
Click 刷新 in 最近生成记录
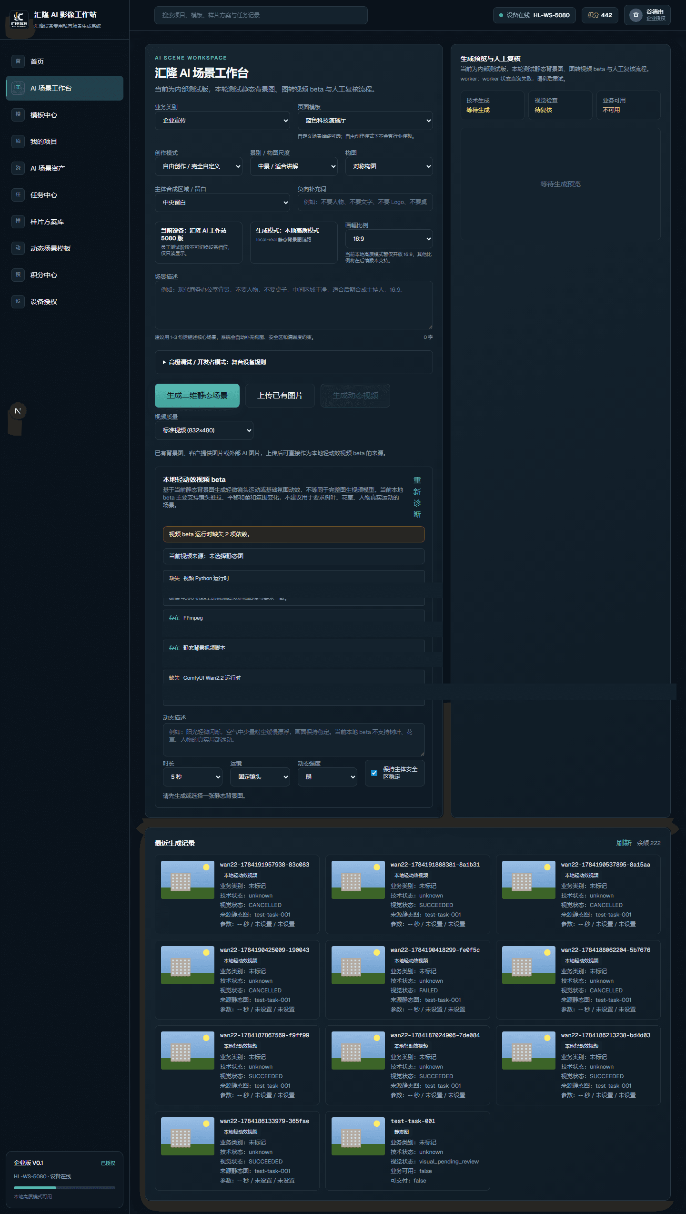624,843
